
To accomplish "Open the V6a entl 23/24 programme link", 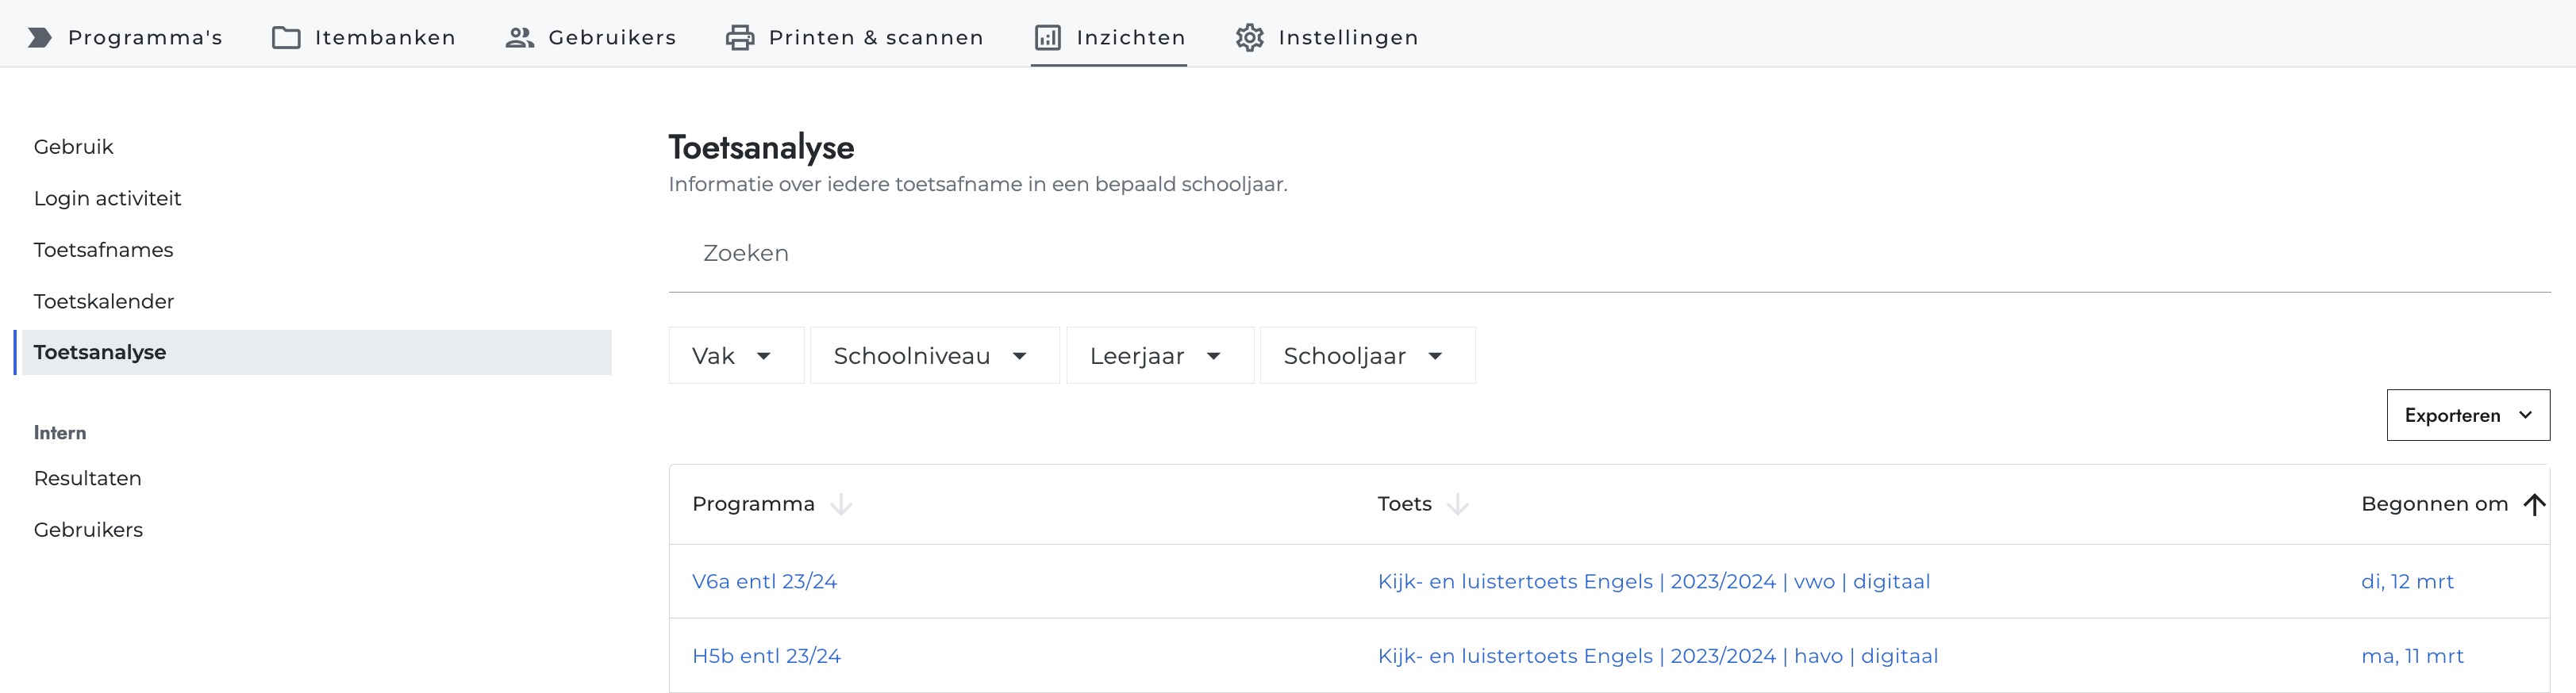I will coord(764,582).
